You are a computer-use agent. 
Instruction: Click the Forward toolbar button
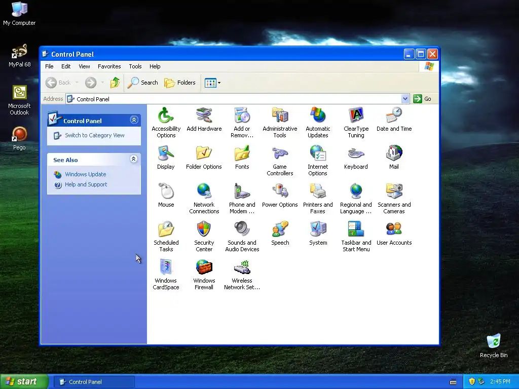(91, 83)
